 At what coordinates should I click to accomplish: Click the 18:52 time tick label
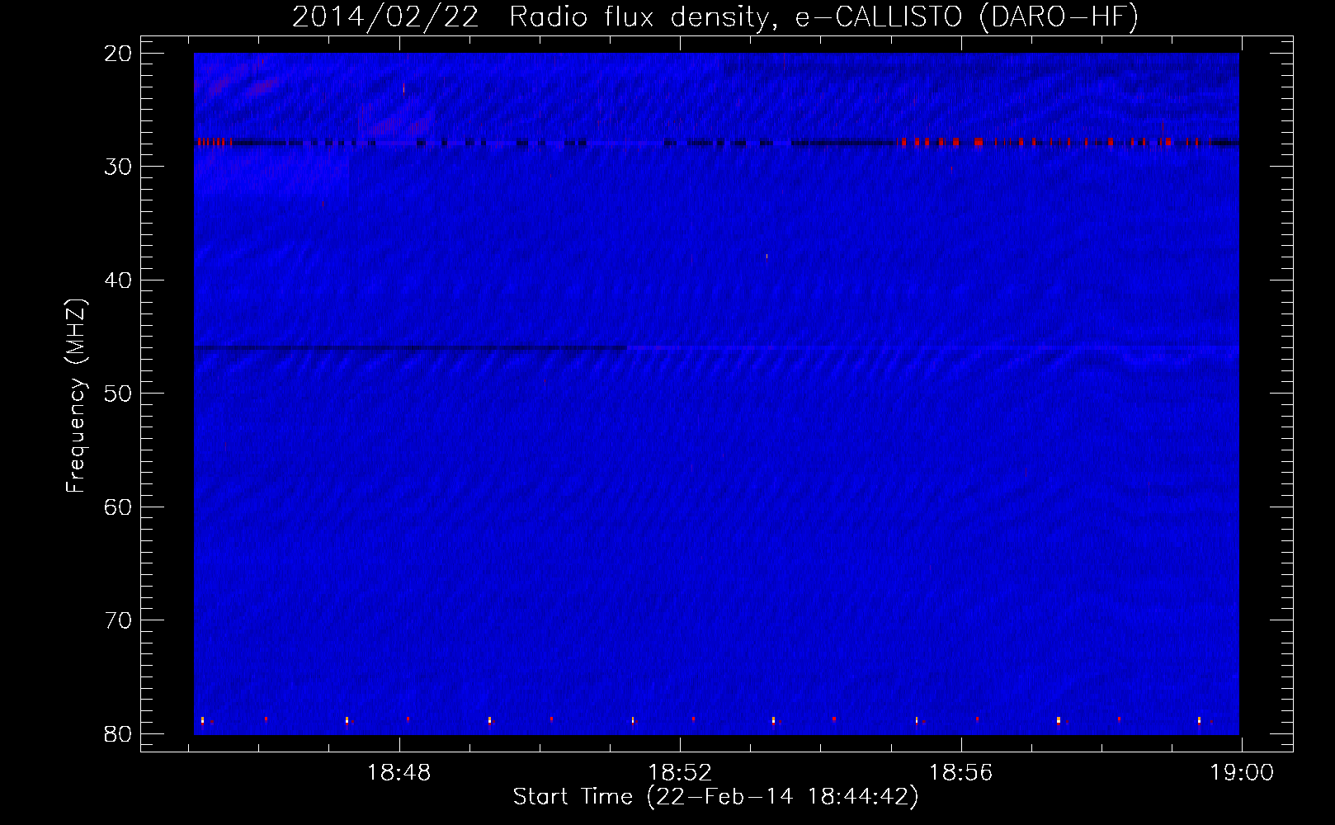[x=680, y=773]
